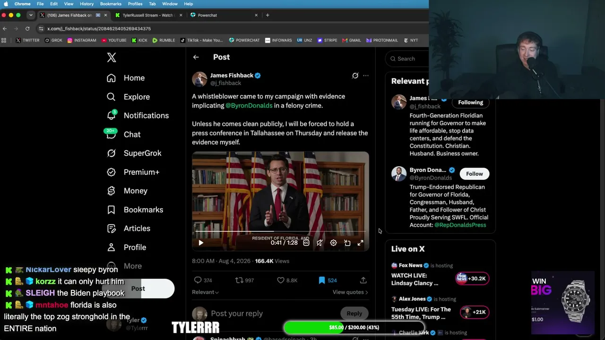Open a new browser tab

tap(268, 15)
